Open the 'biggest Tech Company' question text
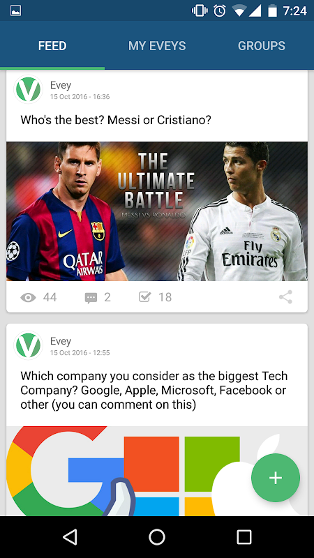The height and width of the screenshot is (558, 314). pos(154,391)
